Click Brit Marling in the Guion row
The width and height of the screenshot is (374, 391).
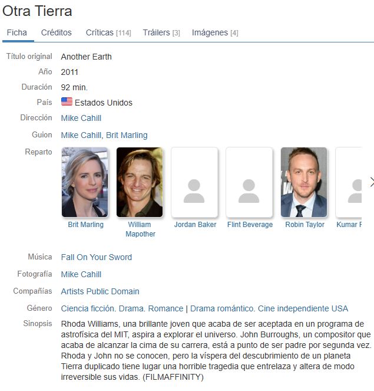(x=127, y=135)
